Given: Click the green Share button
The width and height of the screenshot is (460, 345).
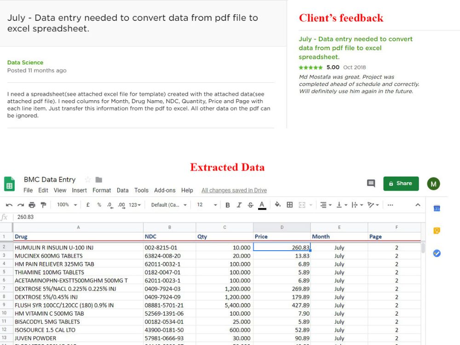Looking at the screenshot, I should [x=401, y=183].
